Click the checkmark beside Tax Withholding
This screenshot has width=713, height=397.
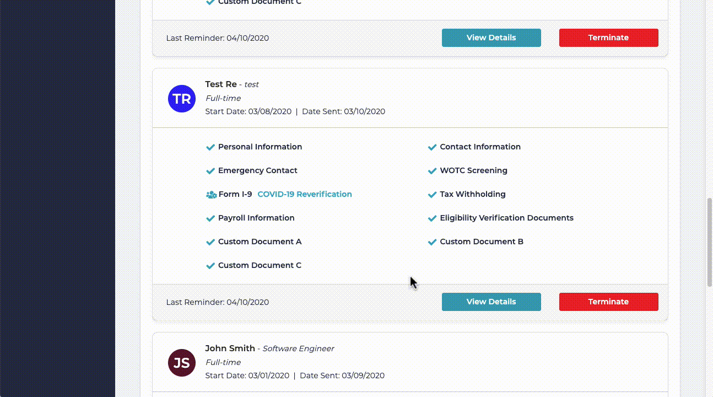(432, 195)
